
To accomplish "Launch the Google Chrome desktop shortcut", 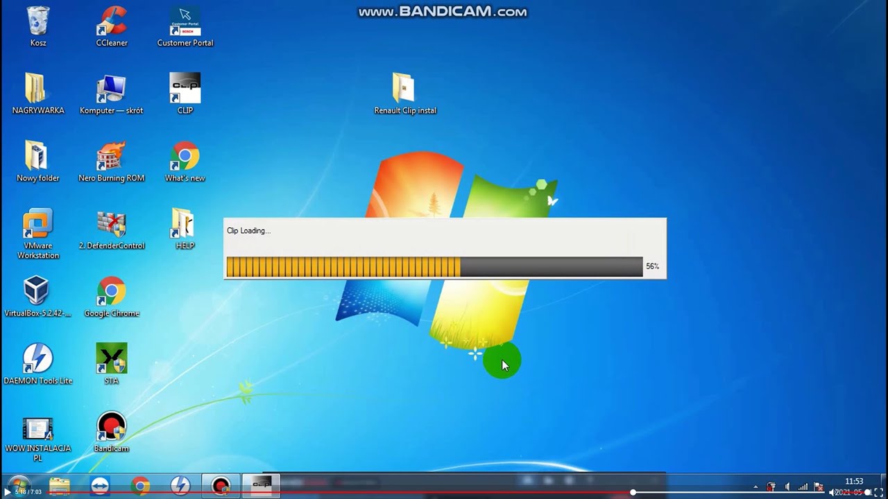I will pyautogui.click(x=112, y=297).
